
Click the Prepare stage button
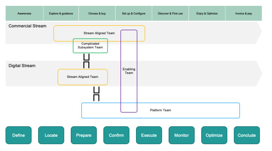(84, 135)
